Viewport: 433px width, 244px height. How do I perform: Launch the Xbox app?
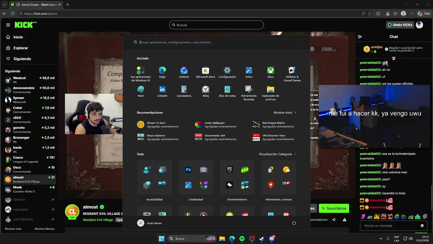point(271,73)
